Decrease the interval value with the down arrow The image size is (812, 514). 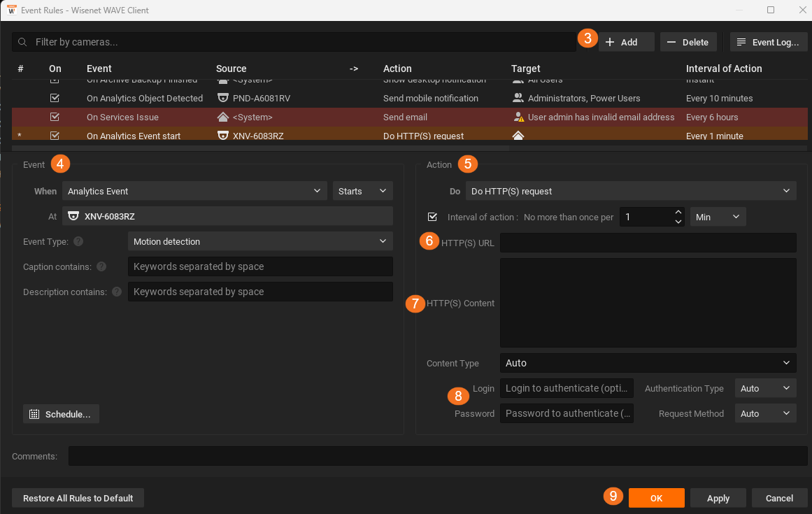(x=678, y=222)
